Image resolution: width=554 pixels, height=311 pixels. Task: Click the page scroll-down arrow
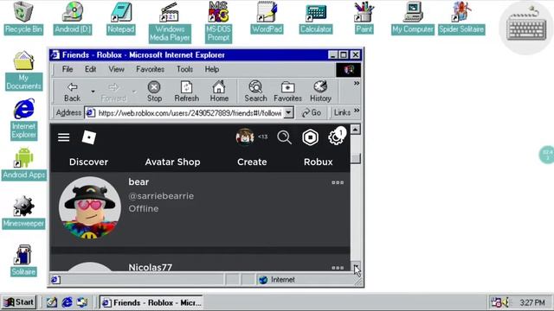pyautogui.click(x=356, y=266)
